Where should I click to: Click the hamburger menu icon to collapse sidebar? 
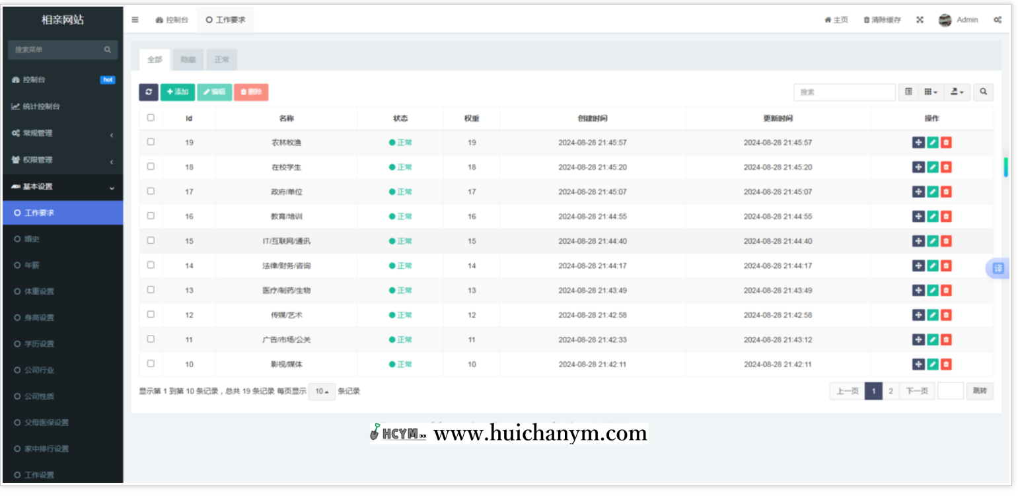(135, 20)
